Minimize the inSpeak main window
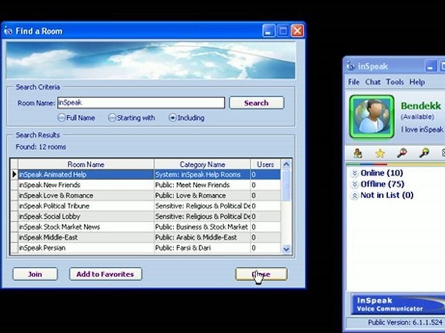 click(x=431, y=67)
